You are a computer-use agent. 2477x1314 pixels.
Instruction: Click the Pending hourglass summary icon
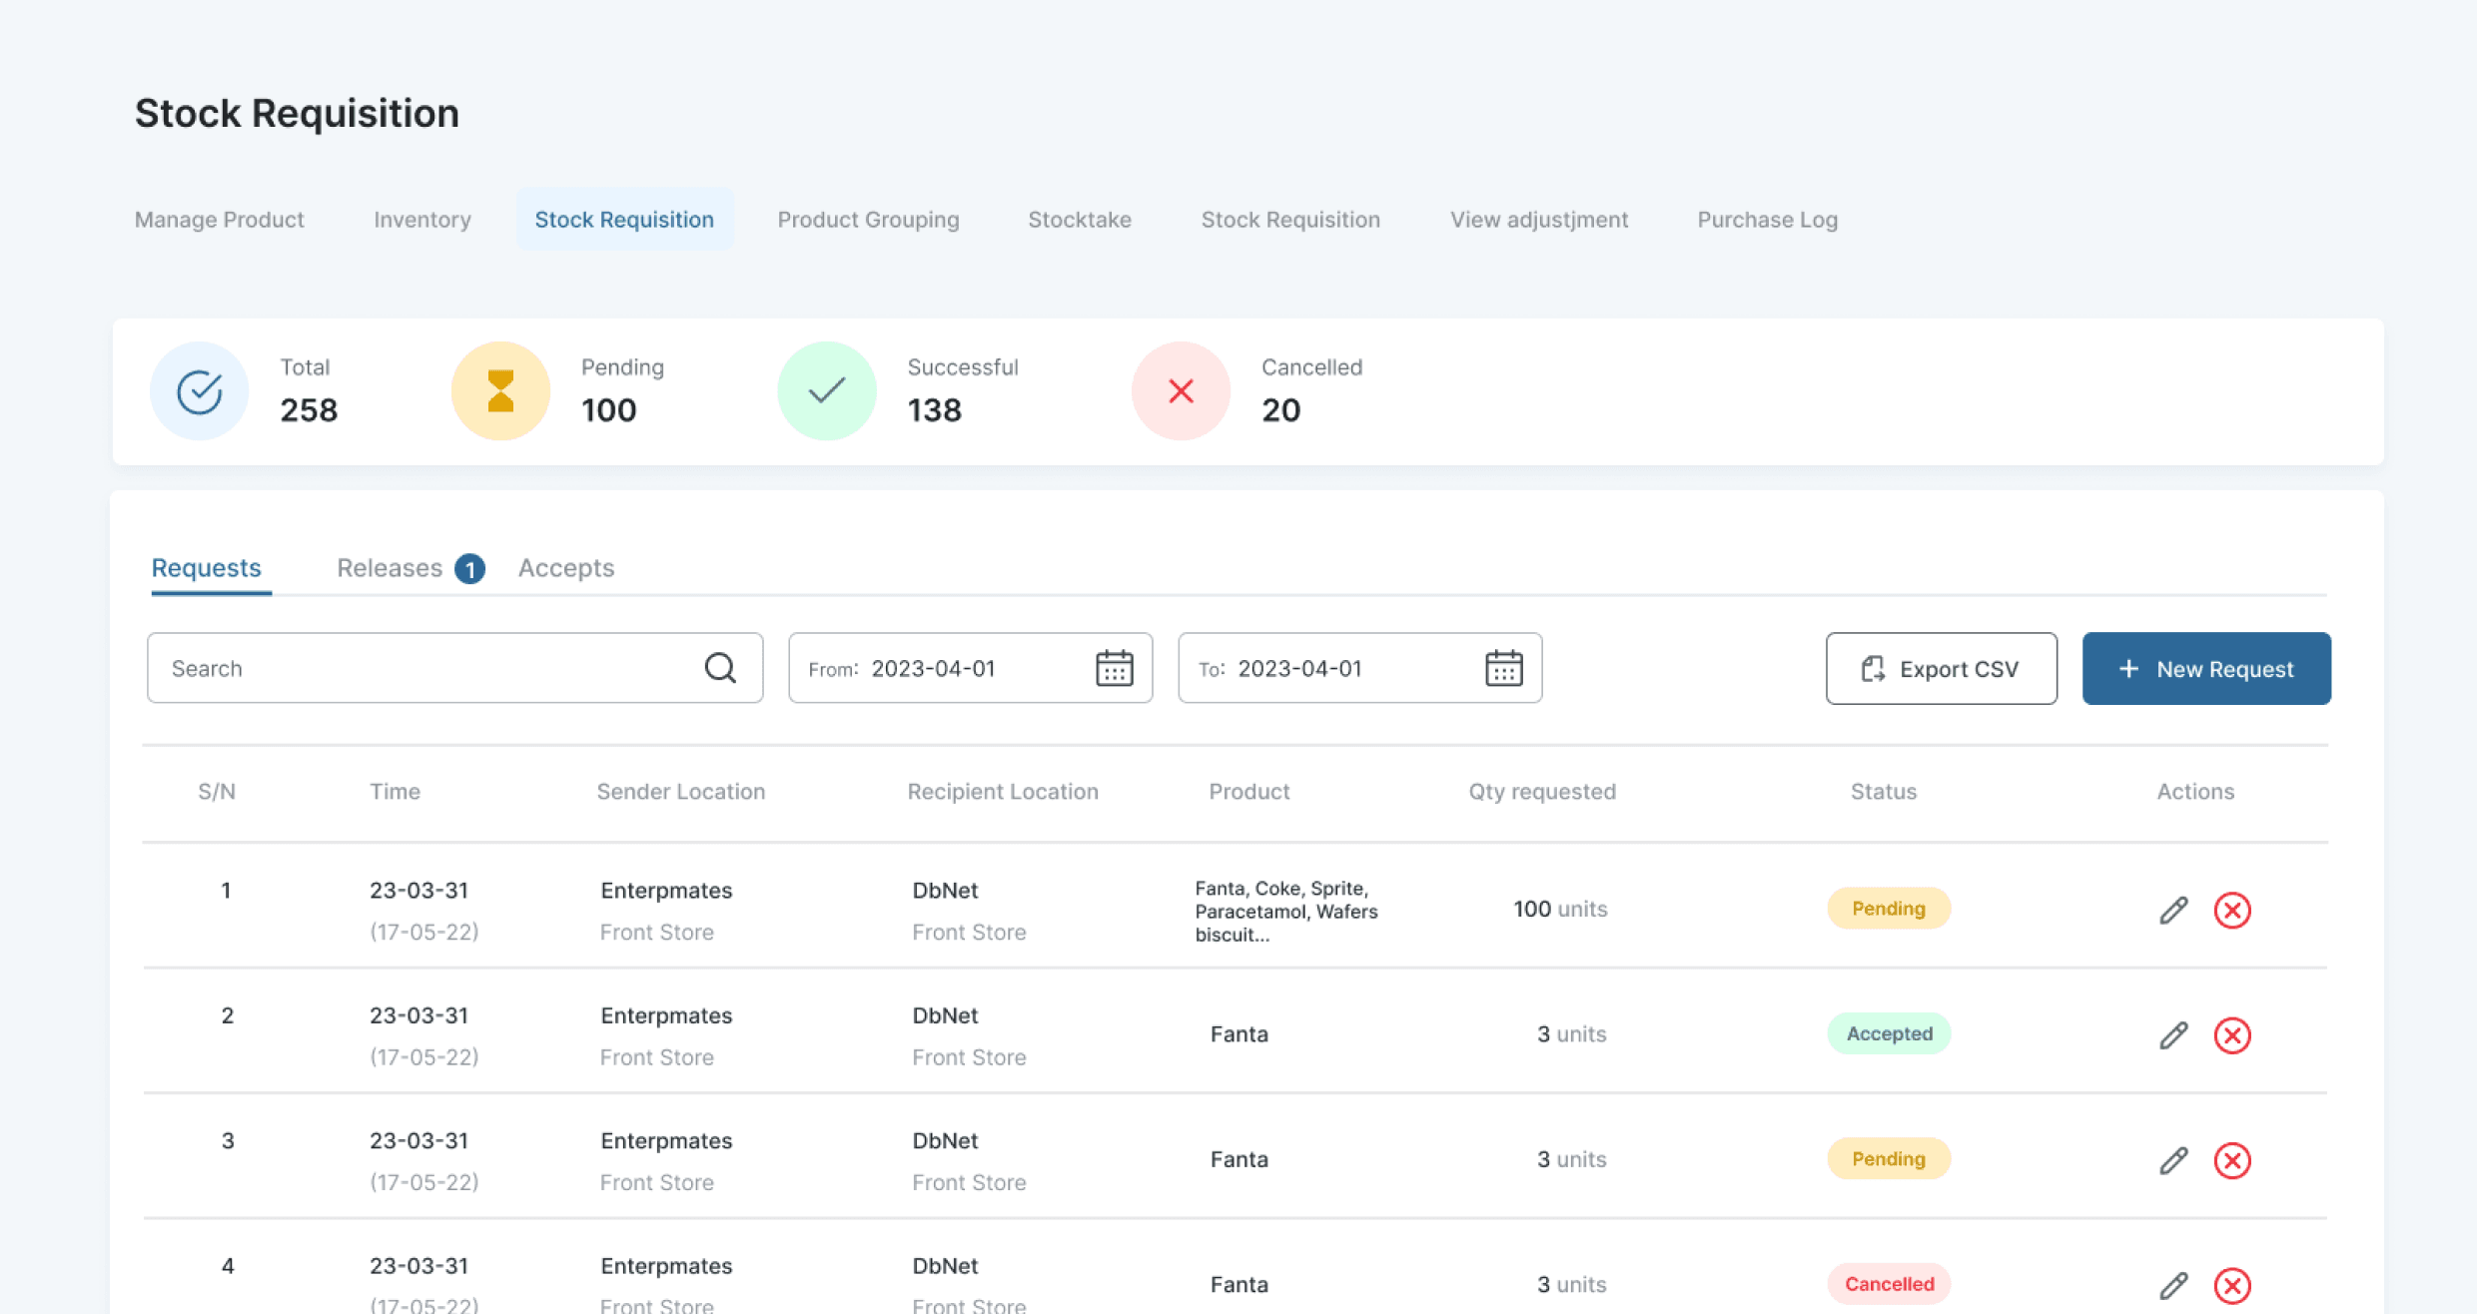click(x=500, y=391)
